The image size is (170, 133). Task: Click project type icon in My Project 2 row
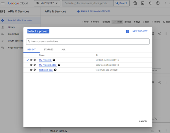[x=35, y=60]
